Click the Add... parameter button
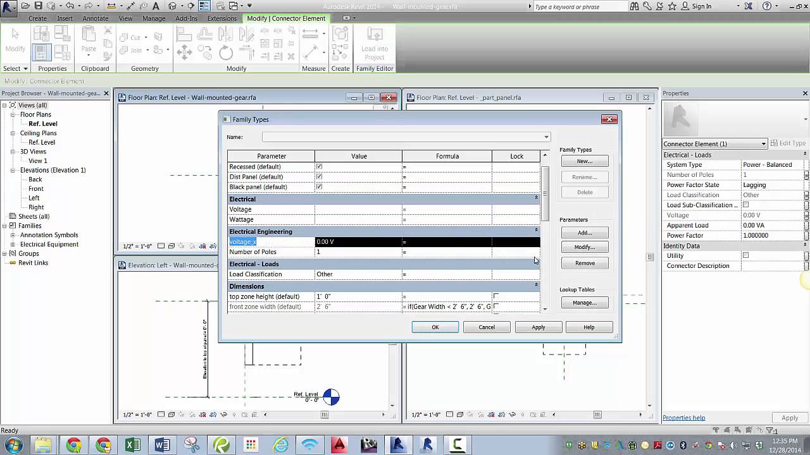This screenshot has width=810, height=455. 585,233
